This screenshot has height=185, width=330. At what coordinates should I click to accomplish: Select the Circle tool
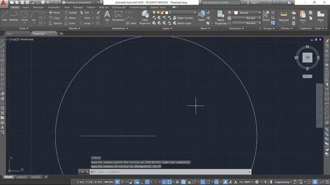click(x=24, y=16)
